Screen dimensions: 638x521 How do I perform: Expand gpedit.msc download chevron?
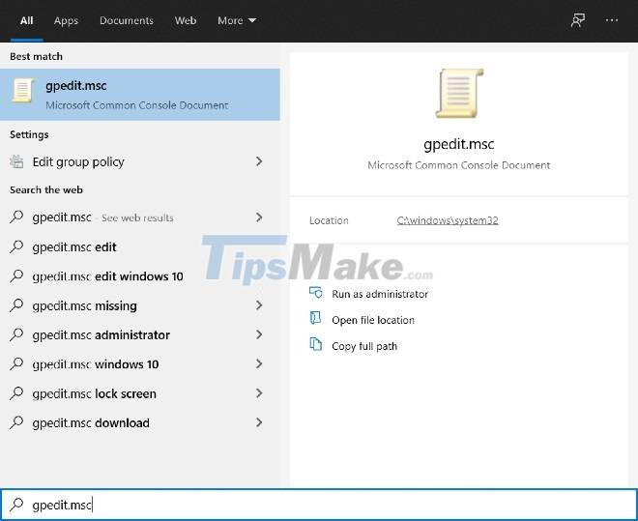[x=259, y=422]
